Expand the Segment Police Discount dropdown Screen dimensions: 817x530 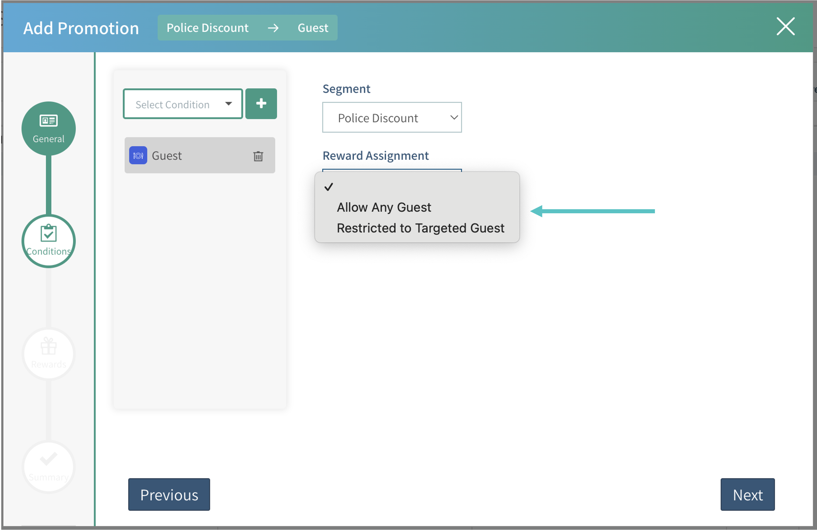[392, 118]
